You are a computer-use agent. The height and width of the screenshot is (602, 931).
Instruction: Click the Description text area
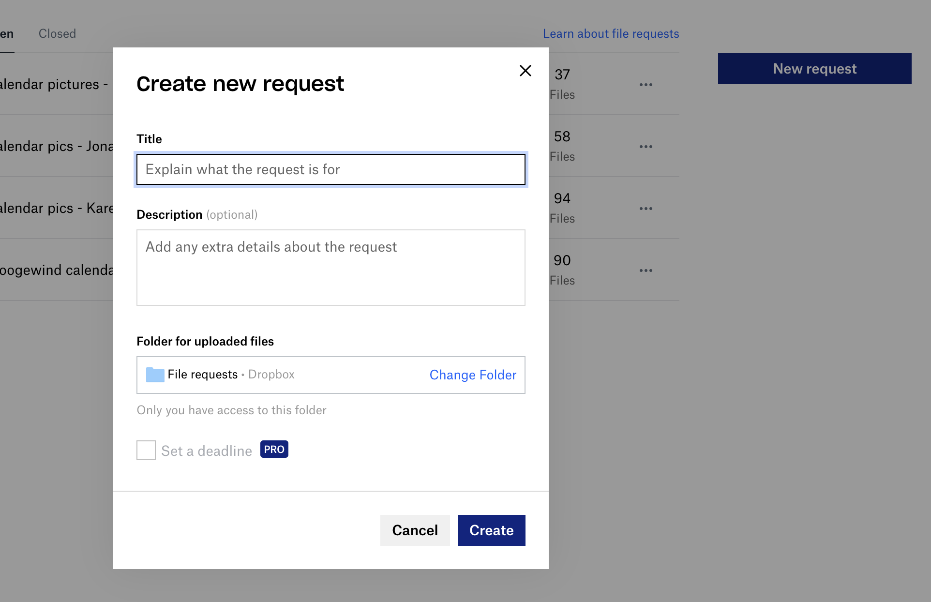click(x=330, y=268)
